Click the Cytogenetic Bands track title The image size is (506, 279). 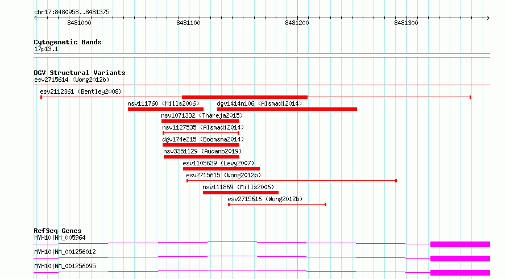point(68,42)
